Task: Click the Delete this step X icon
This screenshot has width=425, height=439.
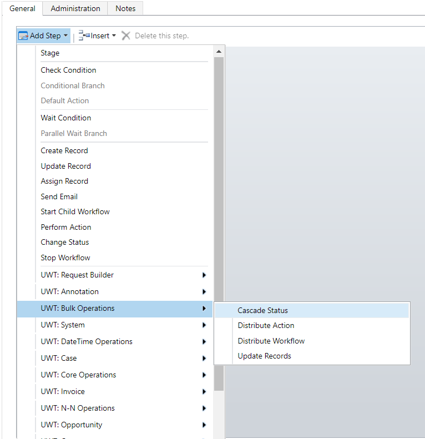Action: 126,36
